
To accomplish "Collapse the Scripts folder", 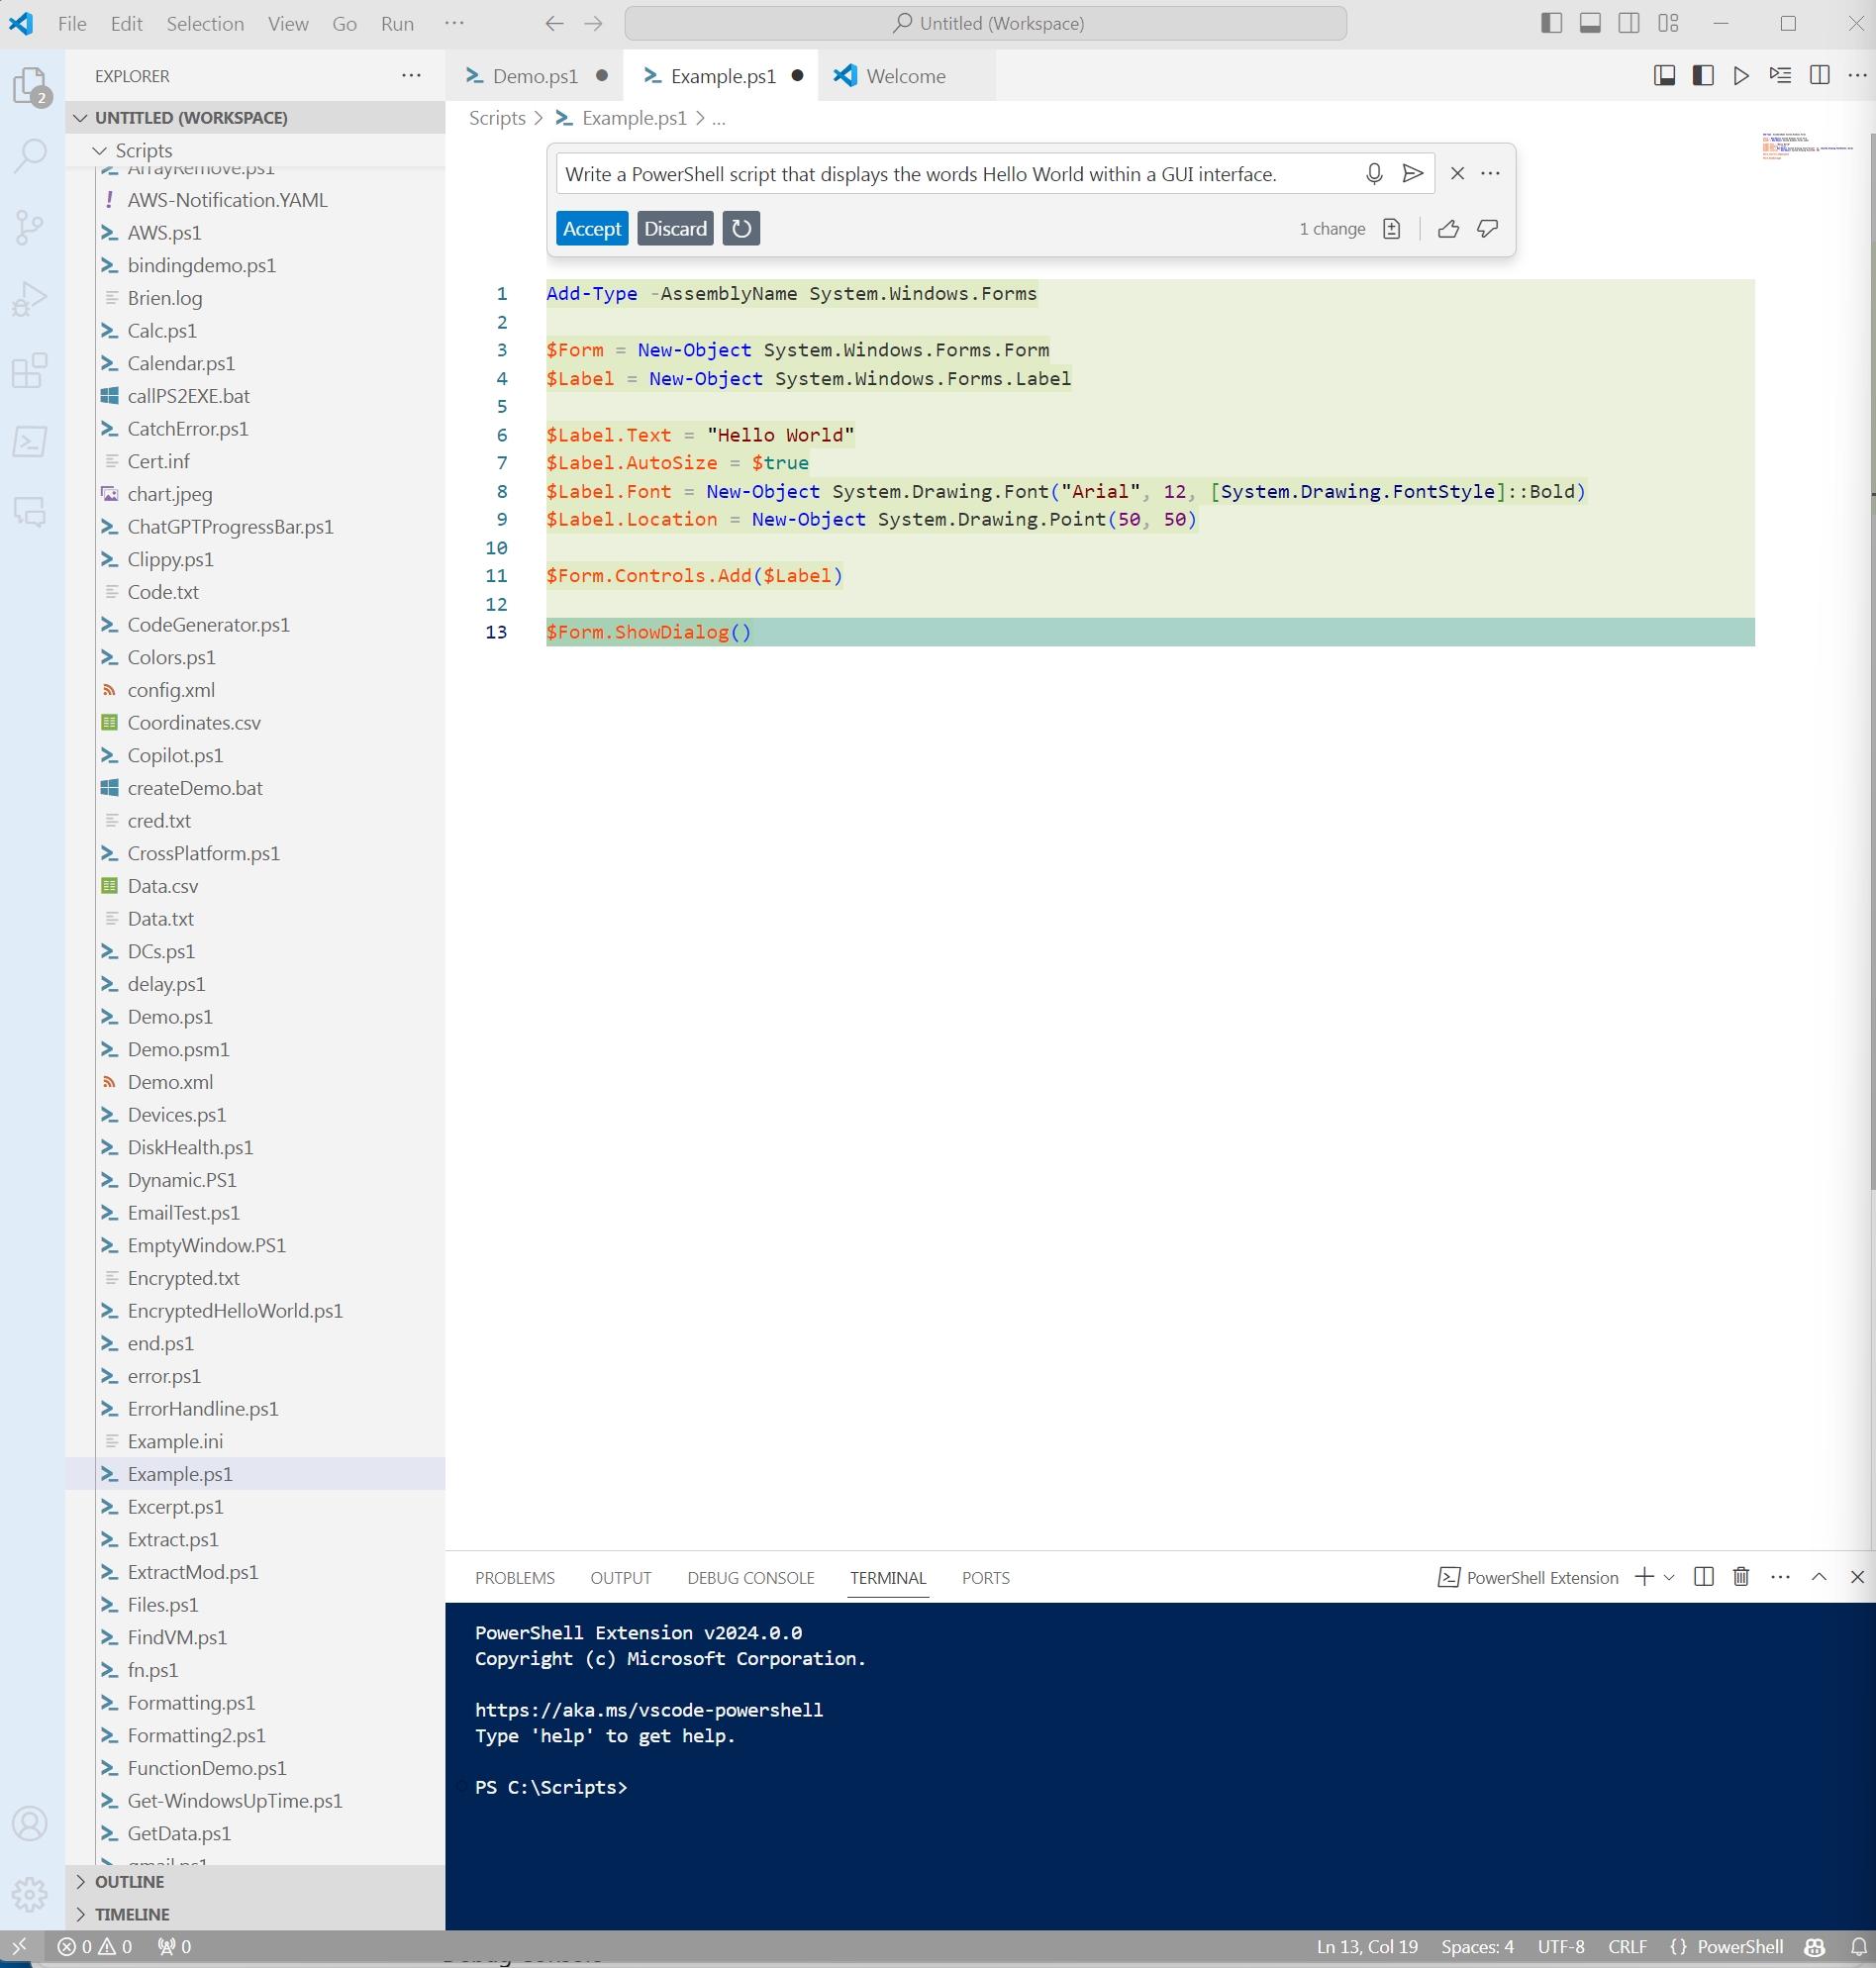I will [x=99, y=150].
